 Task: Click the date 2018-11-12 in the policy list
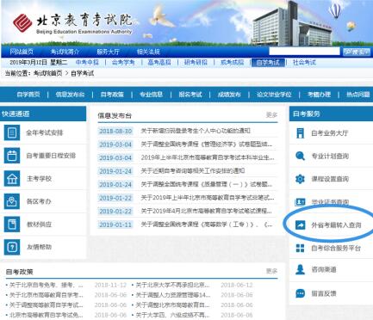point(110,285)
